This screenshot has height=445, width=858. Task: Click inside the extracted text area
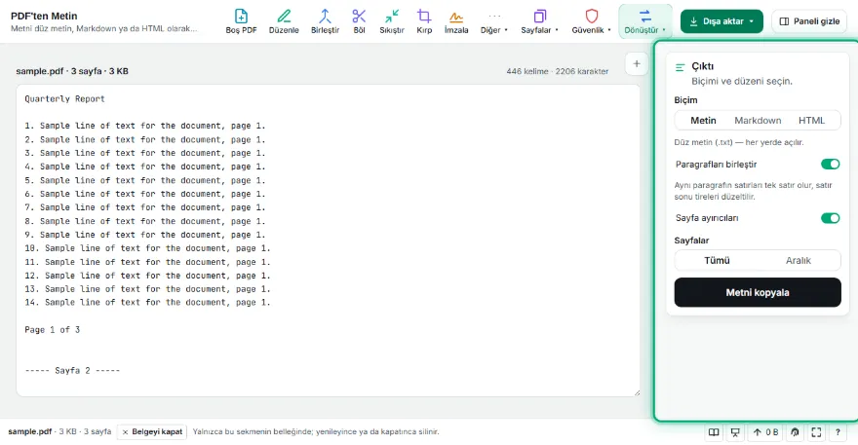click(x=328, y=241)
